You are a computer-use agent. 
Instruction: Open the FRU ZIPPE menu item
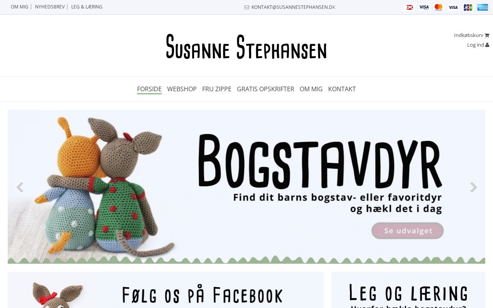217,89
